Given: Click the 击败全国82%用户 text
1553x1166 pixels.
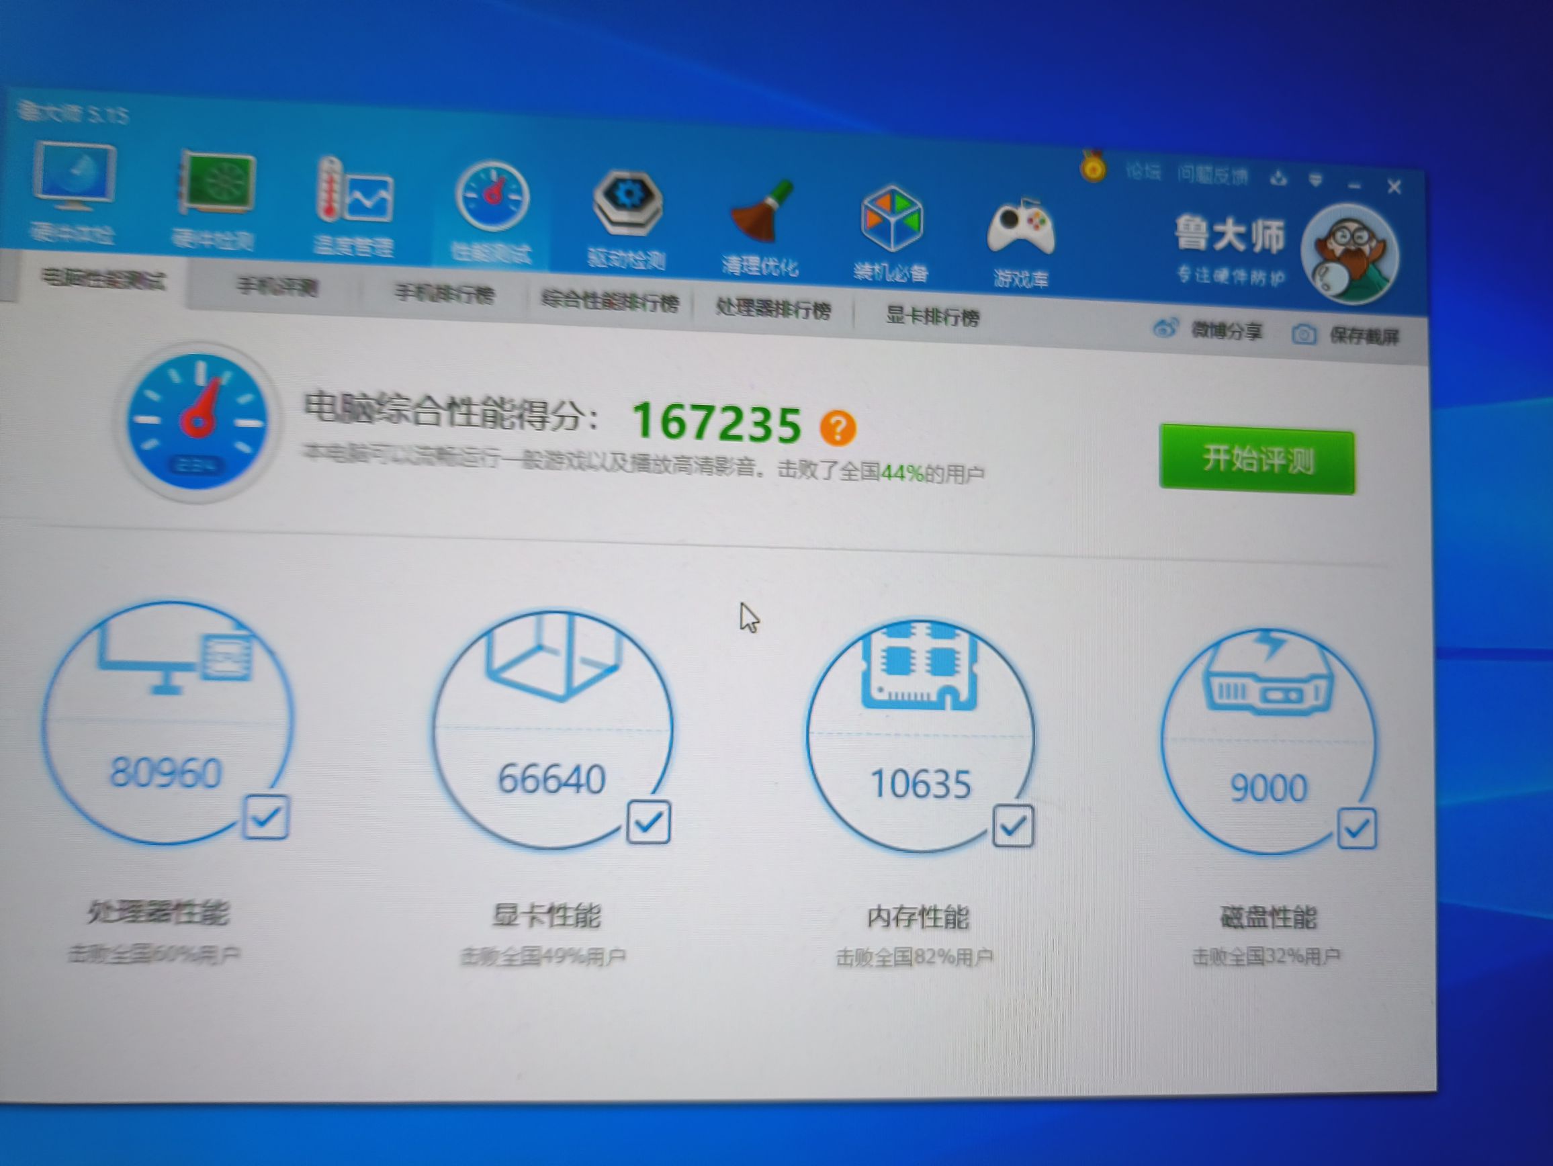Looking at the screenshot, I should 914,957.
